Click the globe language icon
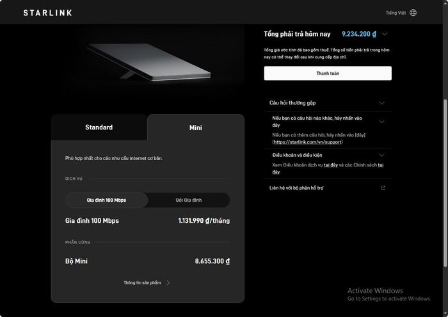This screenshot has height=317, width=448. [413, 13]
